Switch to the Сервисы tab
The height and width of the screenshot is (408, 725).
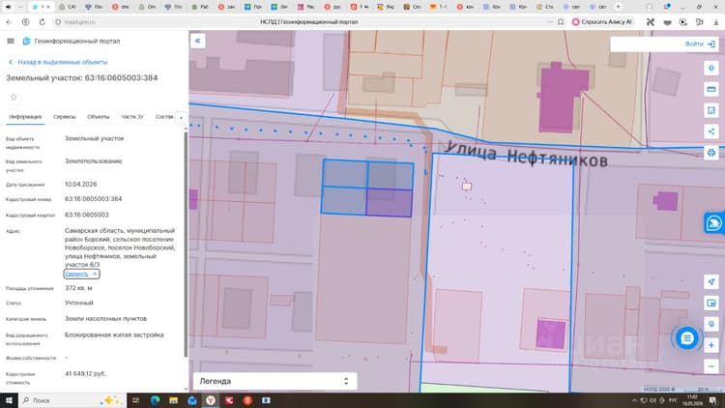64,117
